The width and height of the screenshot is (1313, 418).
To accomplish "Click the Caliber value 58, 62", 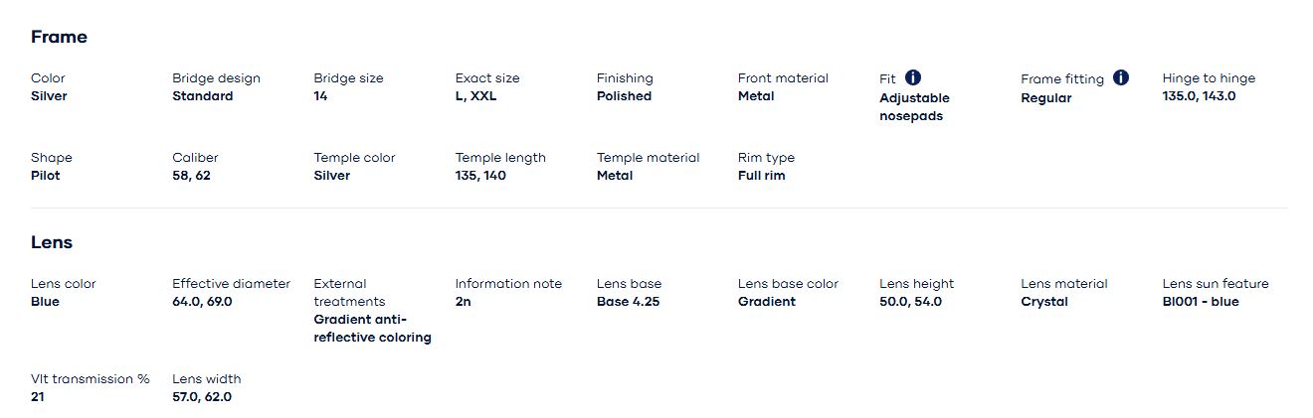I will 191,176.
